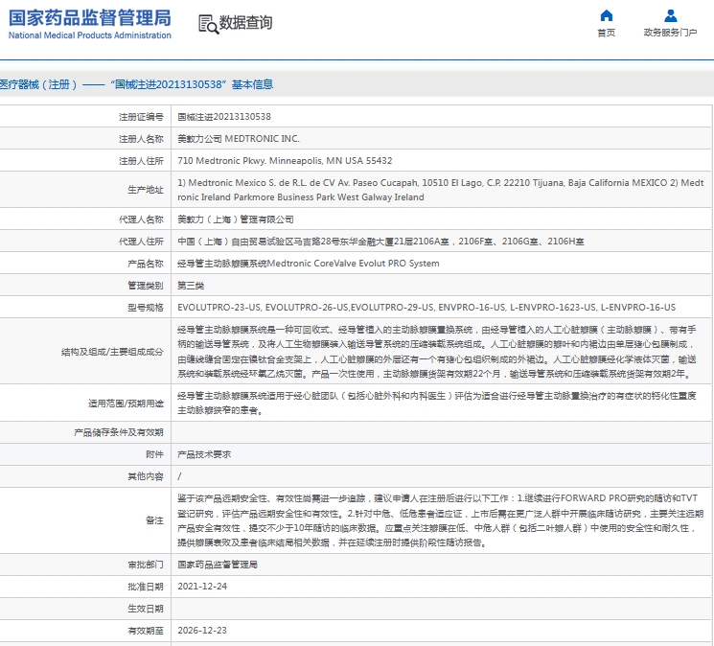Select the 备注 remarks paragraph about FORWARD PRO
Viewport: 714px width, 646px height.
click(x=441, y=520)
